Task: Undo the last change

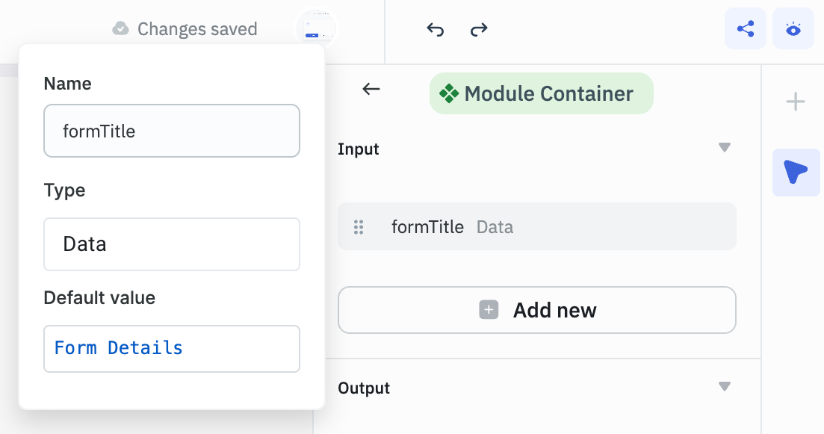Action: 436,28
